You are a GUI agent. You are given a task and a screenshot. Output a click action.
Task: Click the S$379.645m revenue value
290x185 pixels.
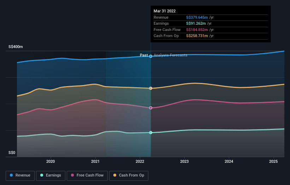tap(197, 17)
